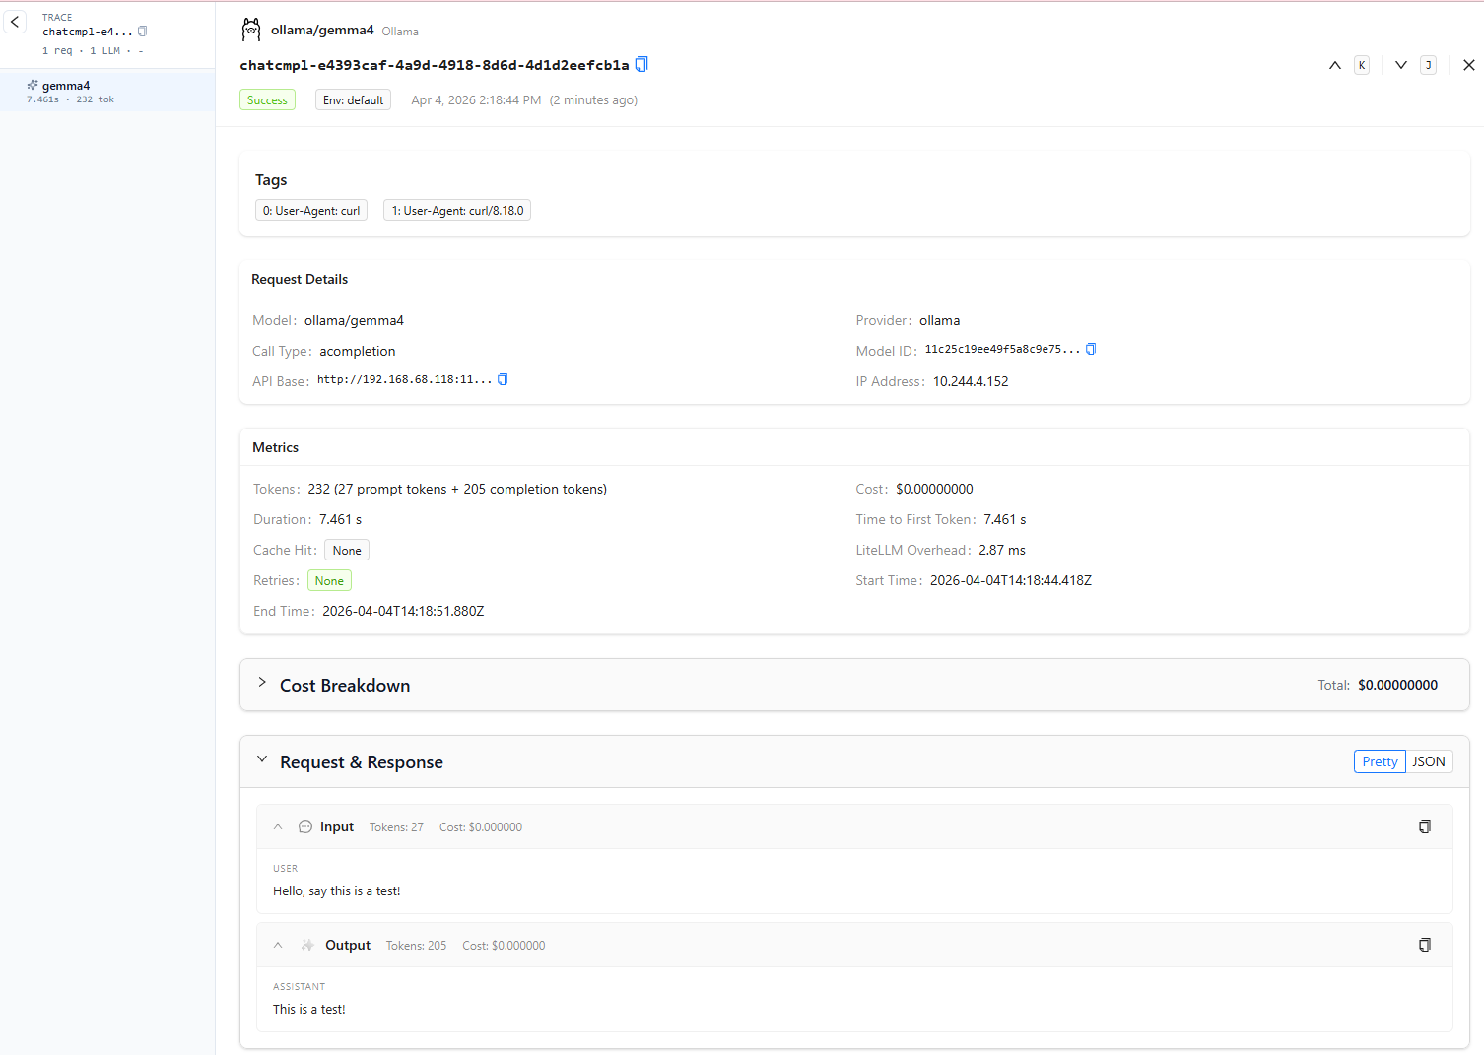1484x1055 pixels.
Task: Collapse the Output message block
Action: coord(278,946)
